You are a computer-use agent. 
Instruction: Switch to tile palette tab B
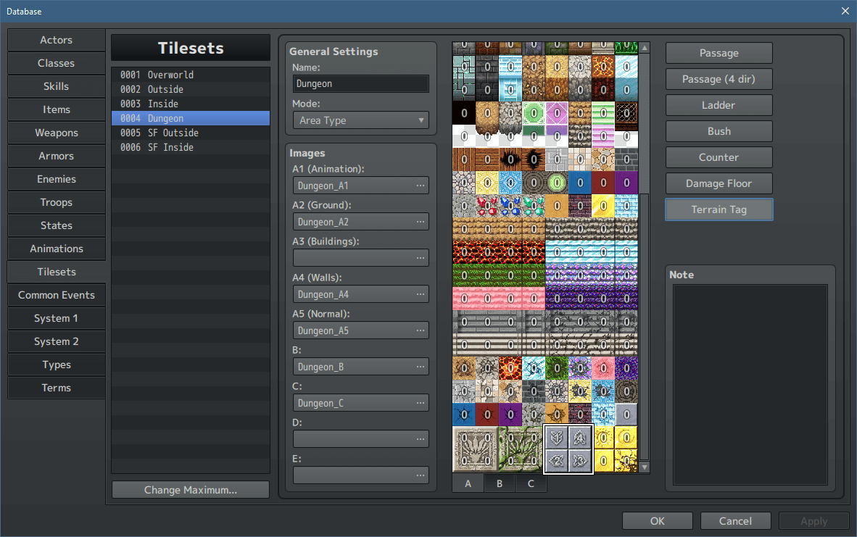(x=500, y=483)
